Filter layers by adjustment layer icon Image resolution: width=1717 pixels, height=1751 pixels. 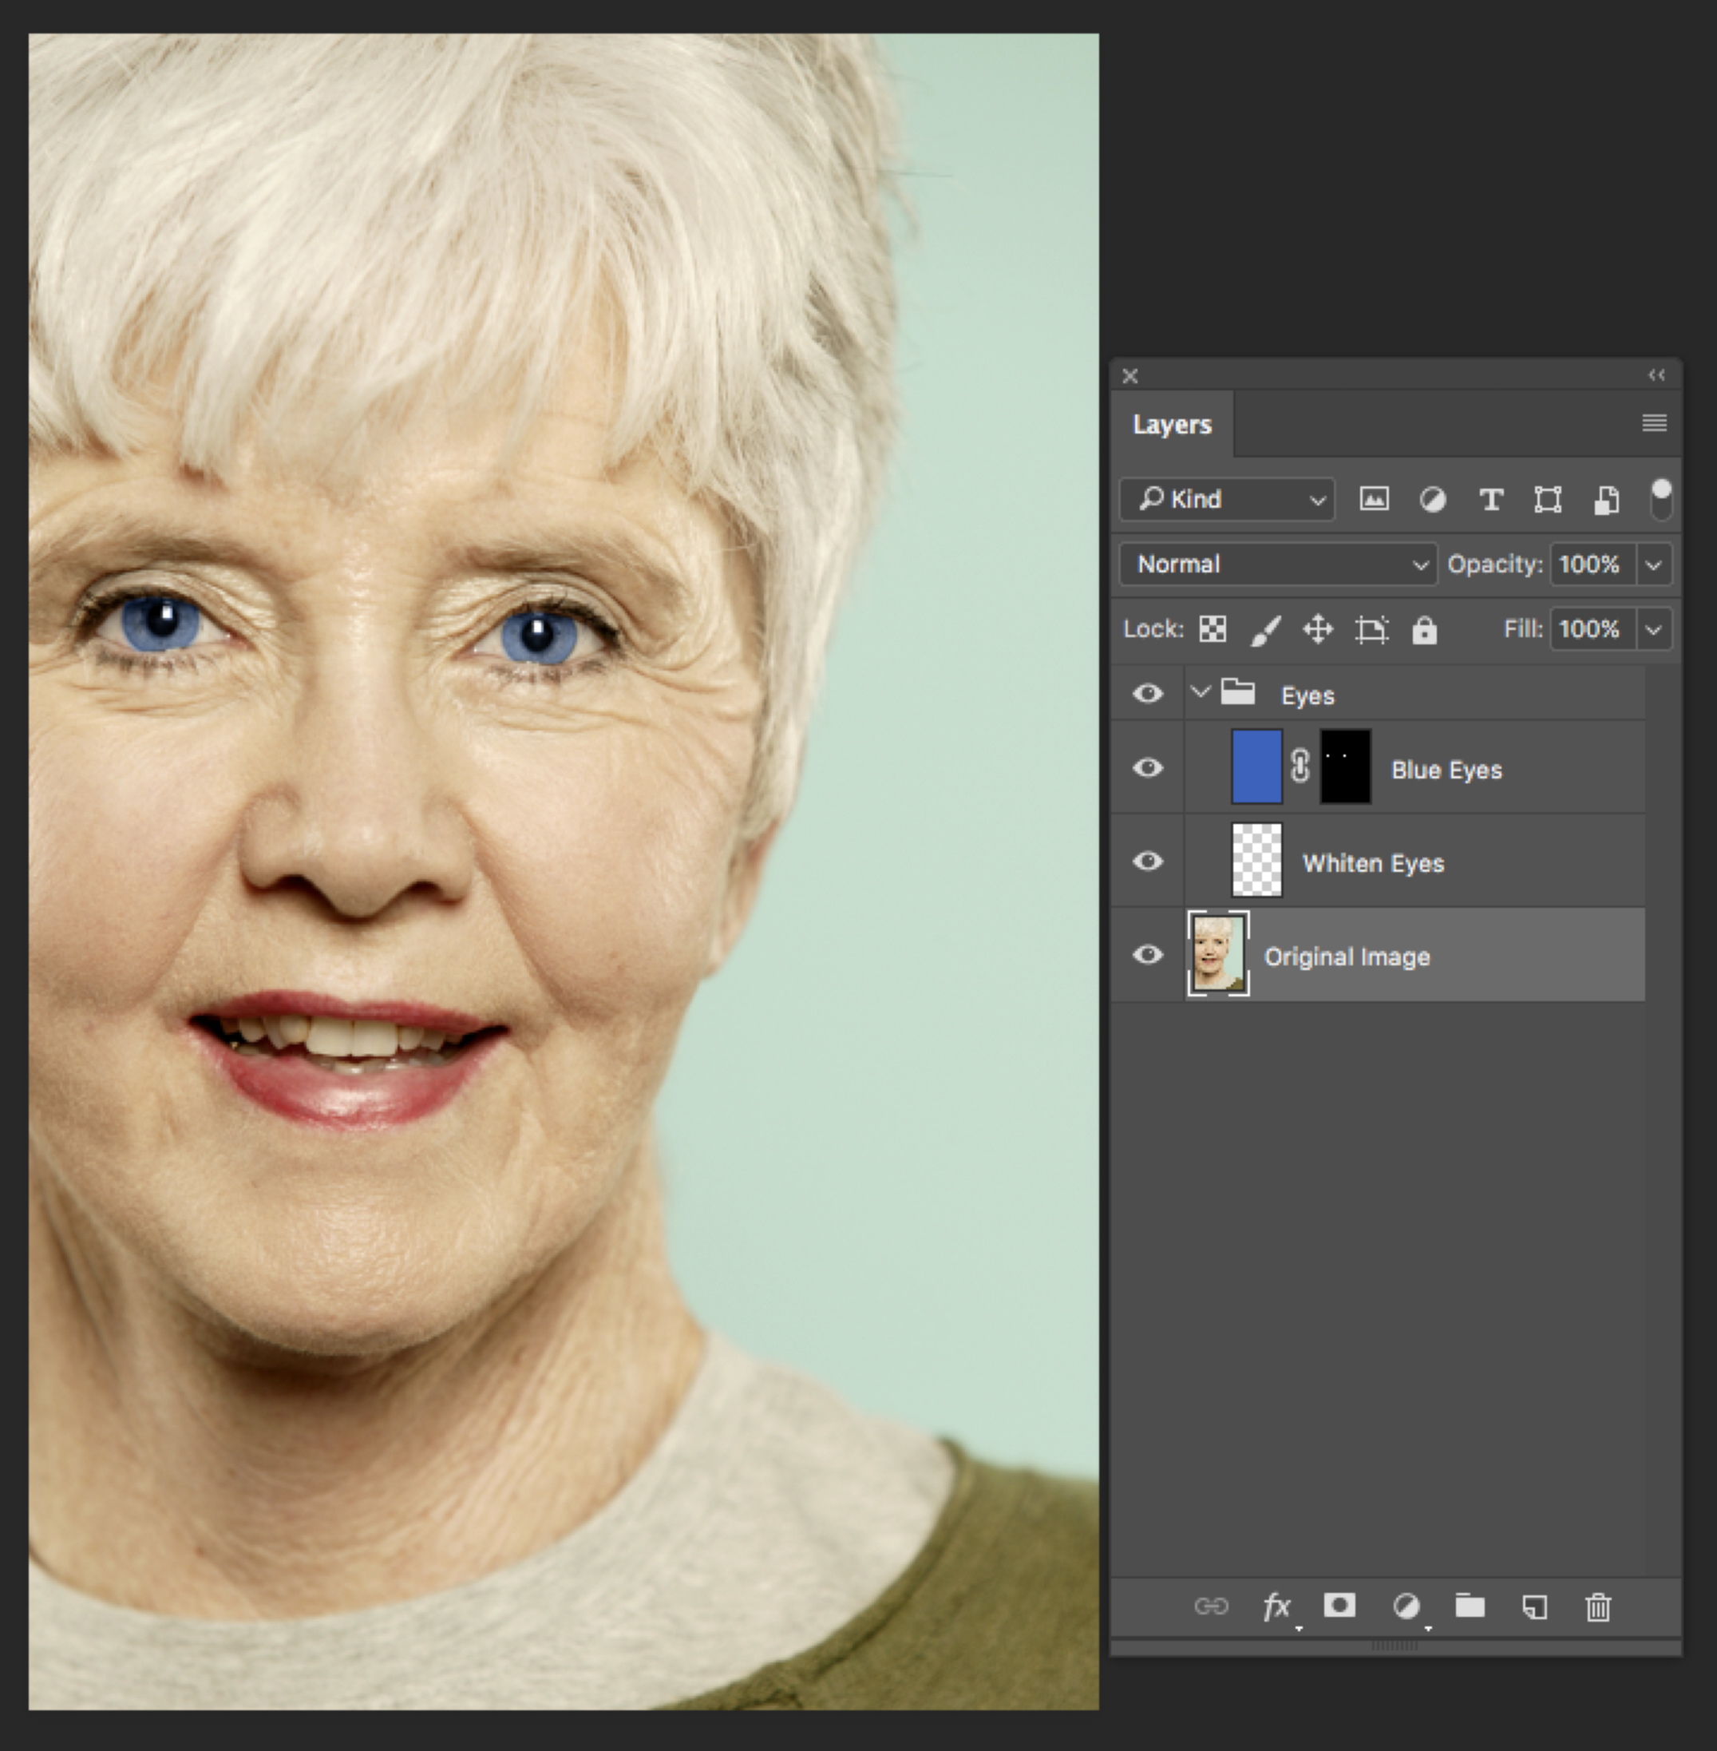pos(1432,499)
